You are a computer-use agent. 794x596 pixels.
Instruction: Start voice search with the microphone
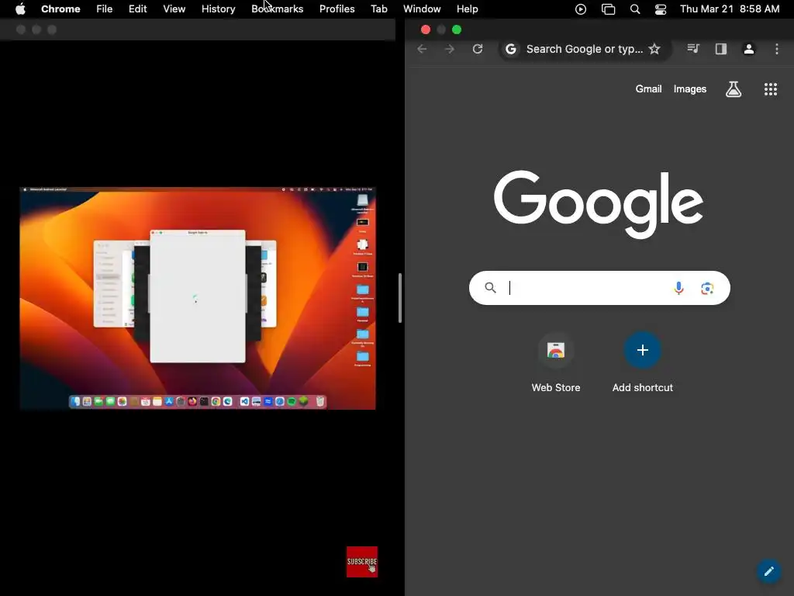coord(678,289)
